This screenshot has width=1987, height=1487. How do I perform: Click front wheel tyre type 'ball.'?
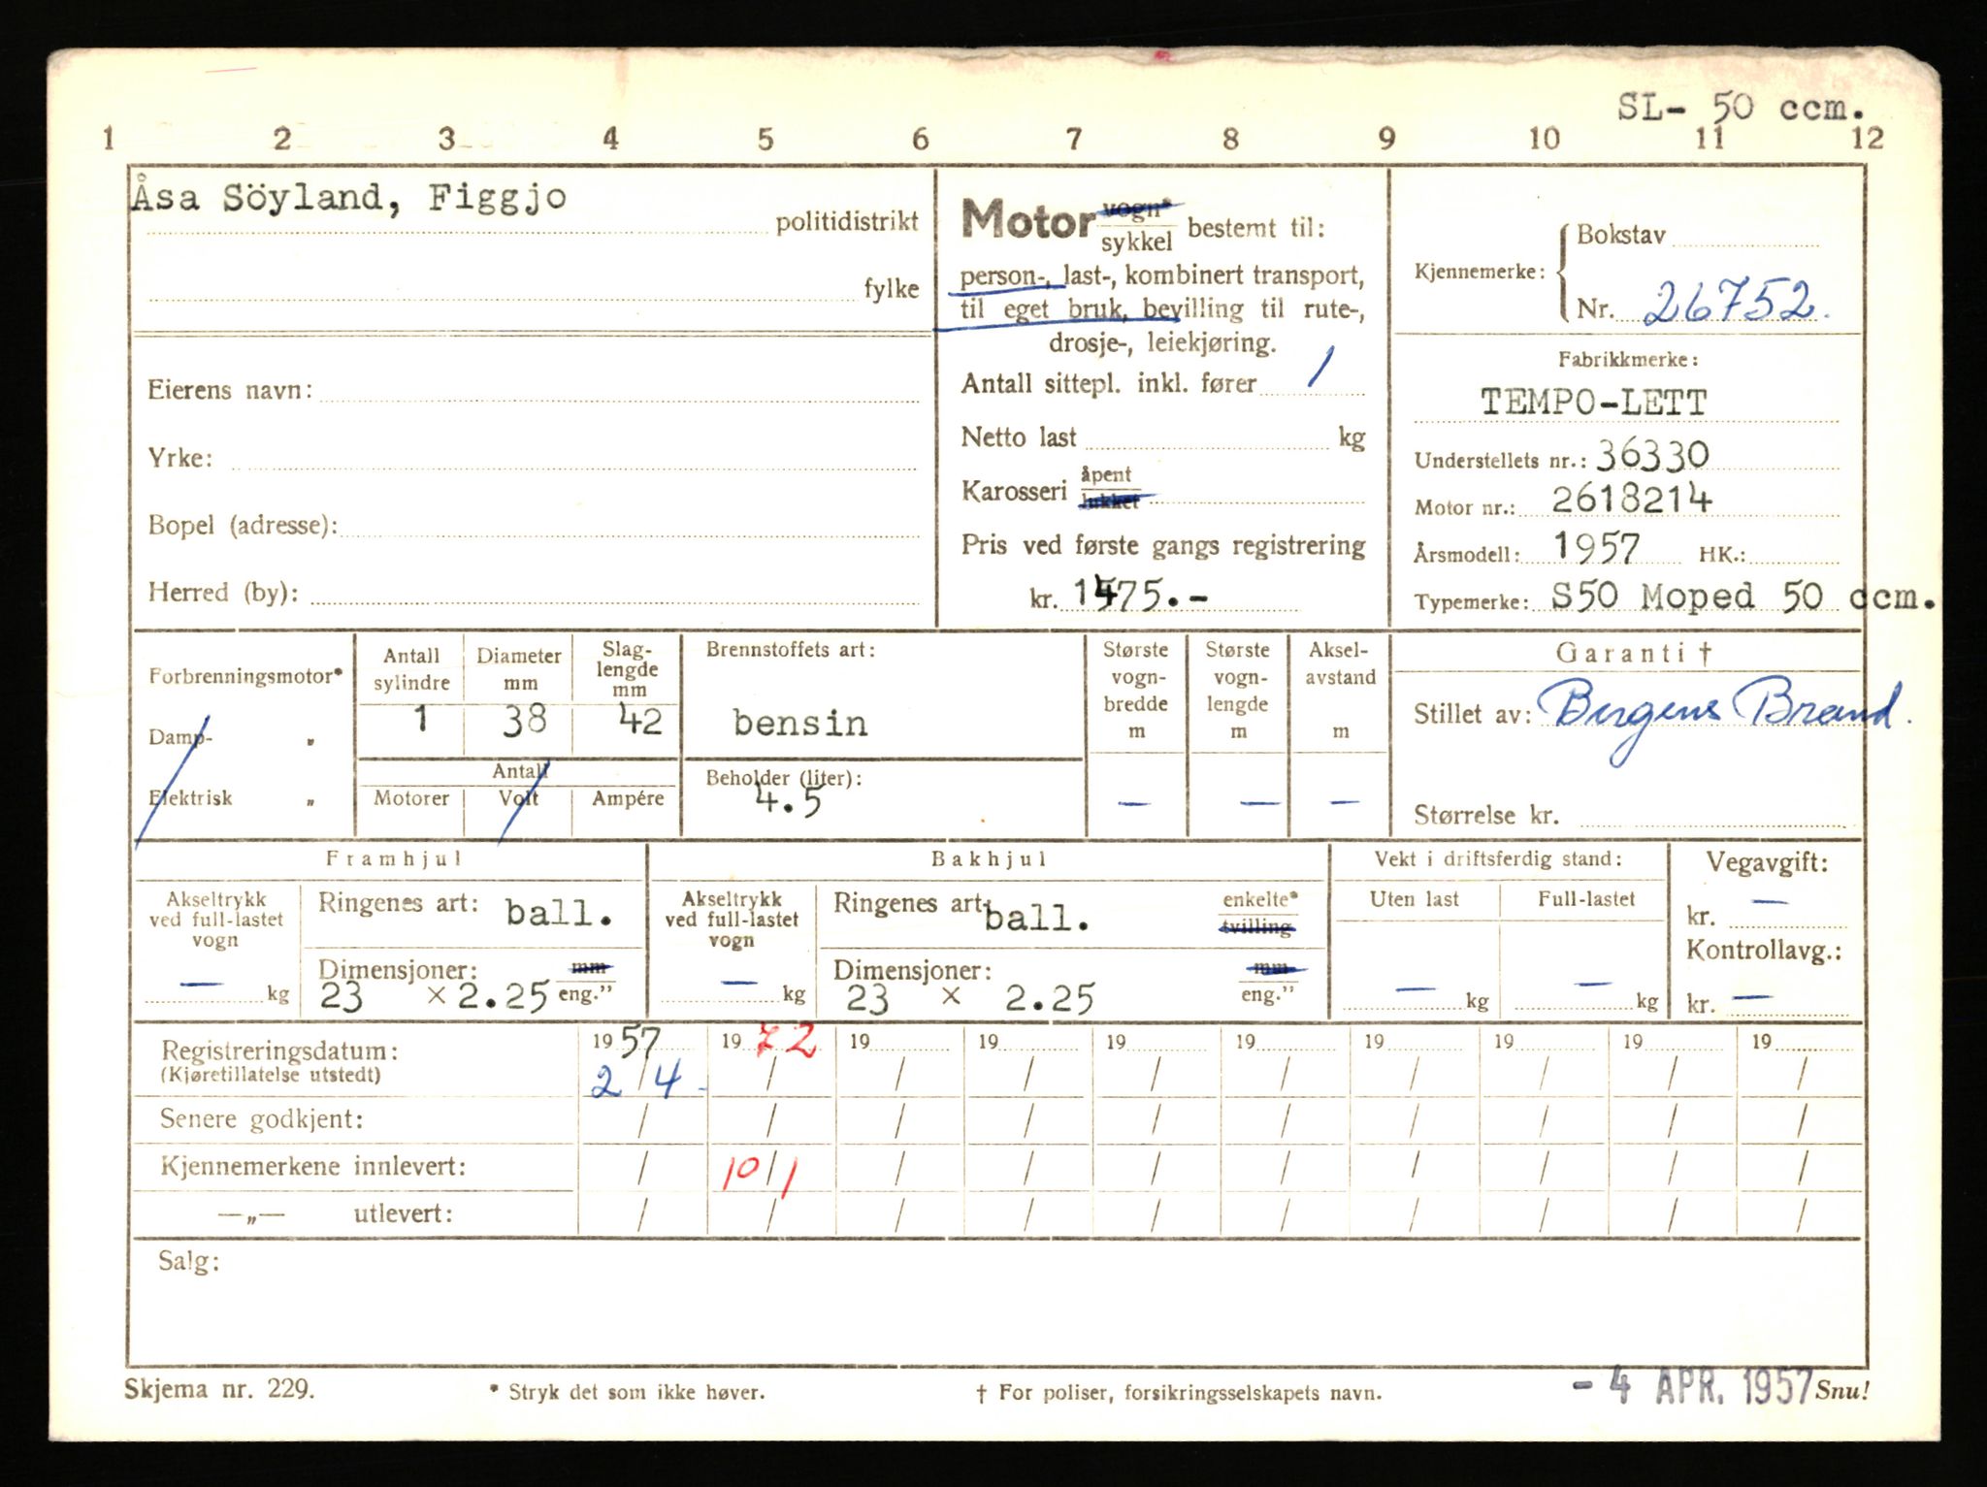[559, 913]
